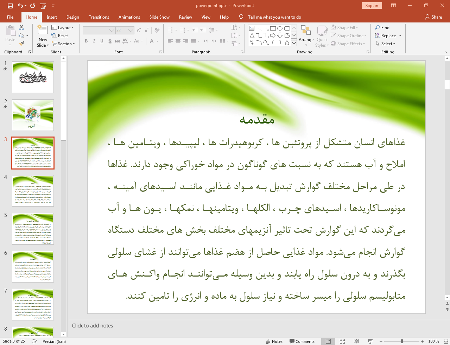Increase the font size
The height and width of the screenshot is (345, 450).
tap(139, 31)
